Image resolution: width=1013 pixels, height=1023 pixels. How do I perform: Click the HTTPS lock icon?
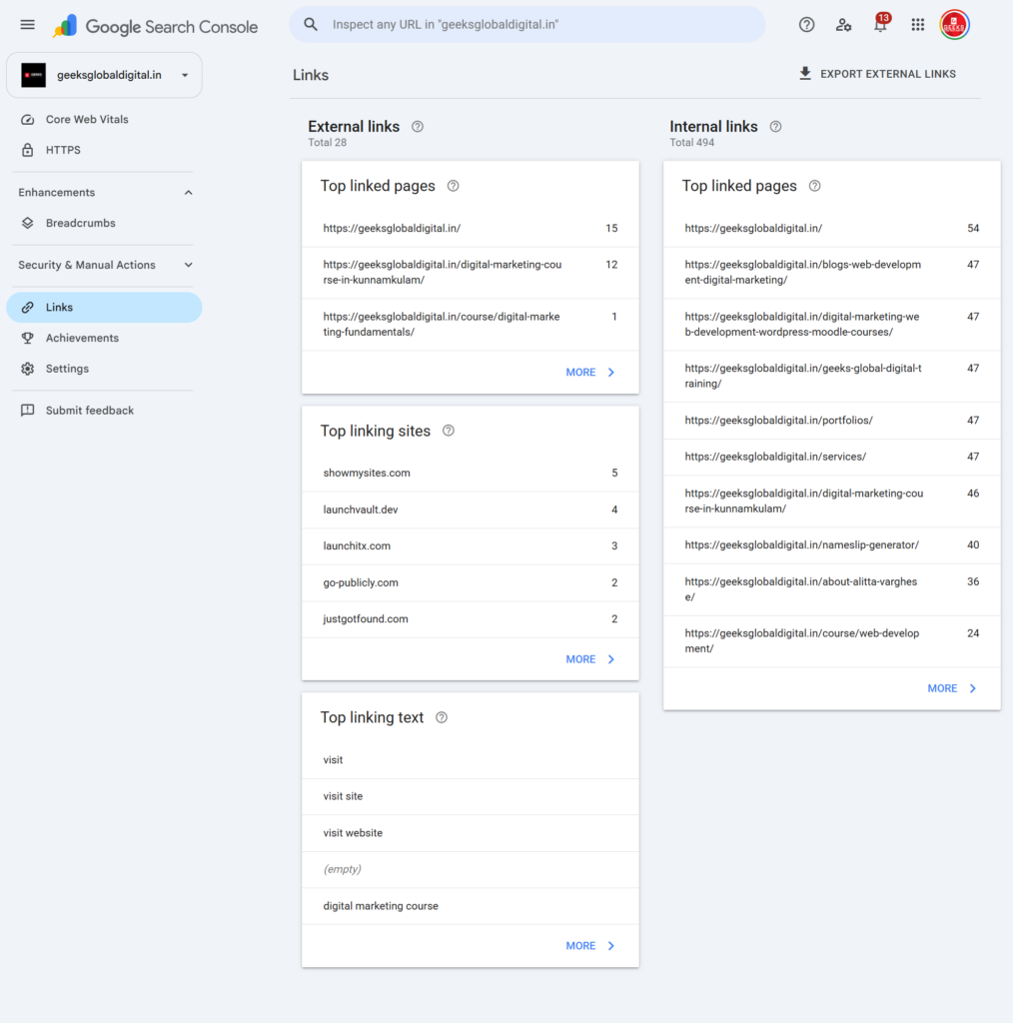[27, 150]
